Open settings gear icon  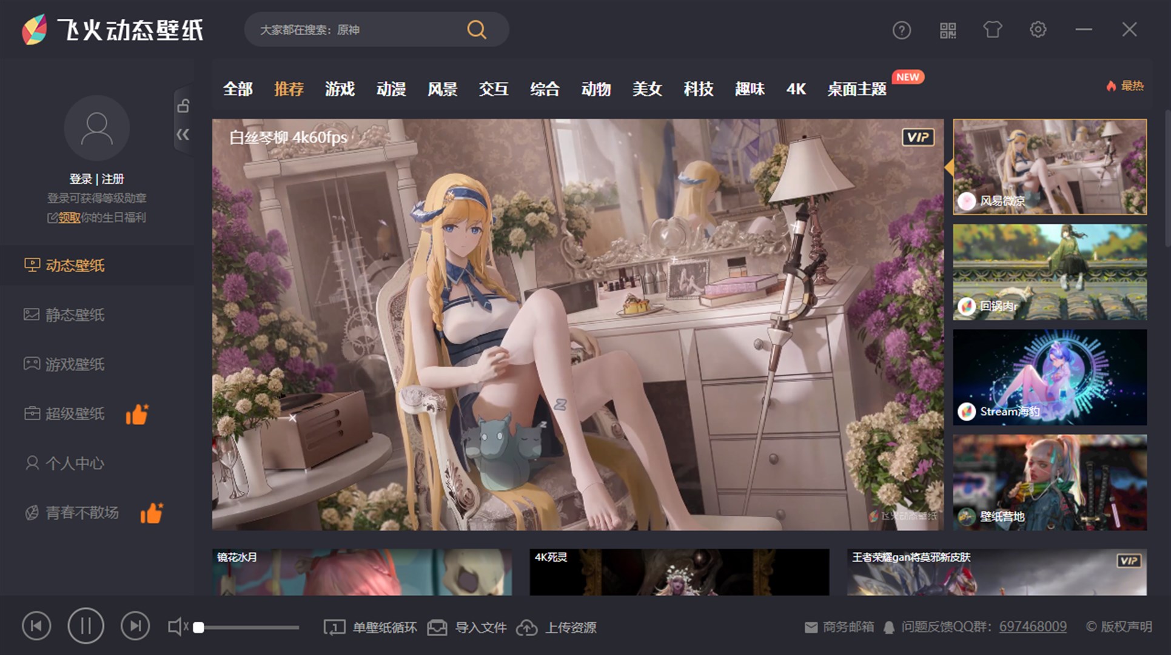pyautogui.click(x=1038, y=29)
